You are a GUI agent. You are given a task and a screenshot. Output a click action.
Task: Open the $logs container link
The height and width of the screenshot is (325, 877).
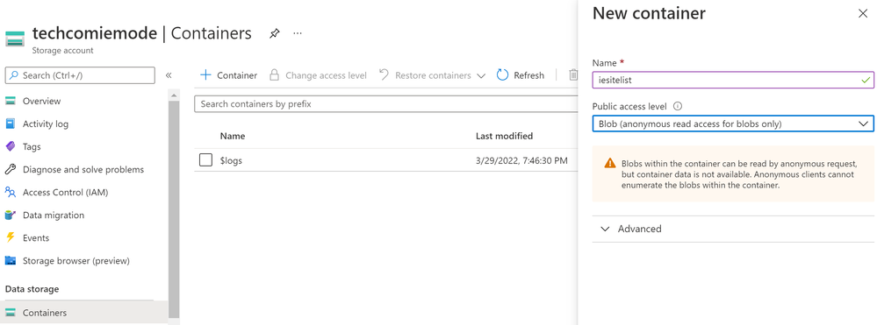tap(231, 161)
